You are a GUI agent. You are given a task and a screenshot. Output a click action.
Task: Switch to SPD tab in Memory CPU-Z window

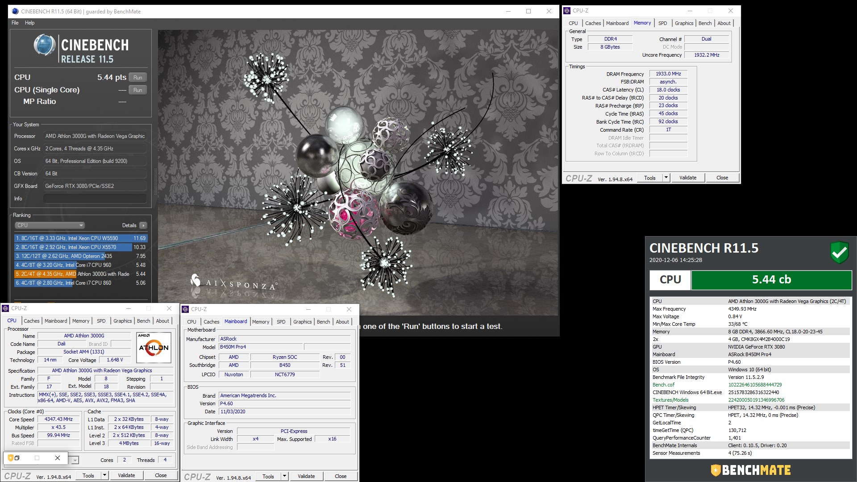point(662,23)
